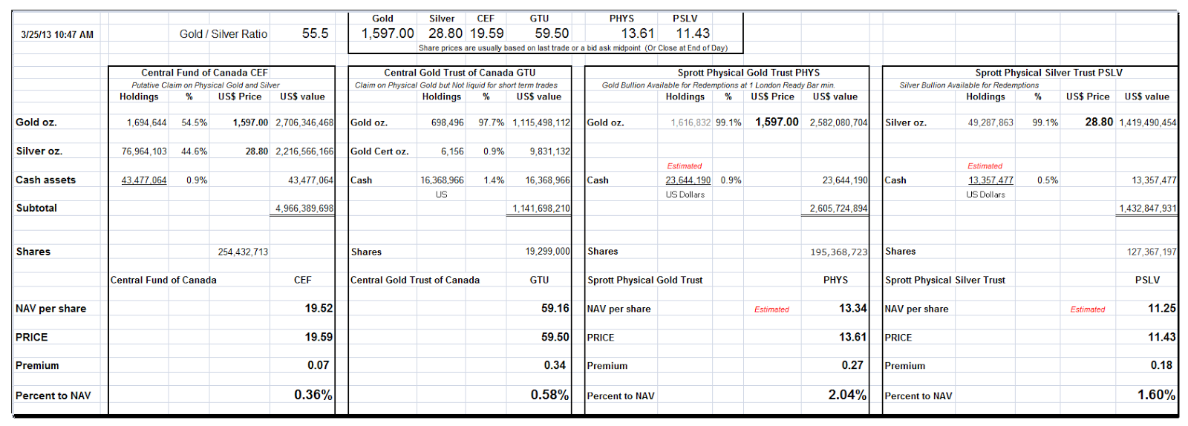The height and width of the screenshot is (426, 1188).
Task: Click the Subtotal row label at far left
Action: 36,209
